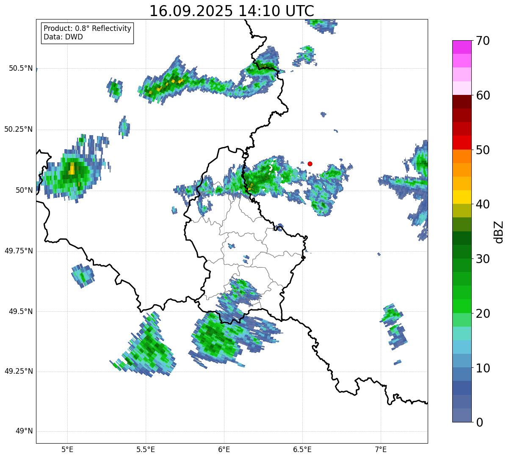Click the 30 tick label on the colorbar
509x458 pixels.
(483, 259)
